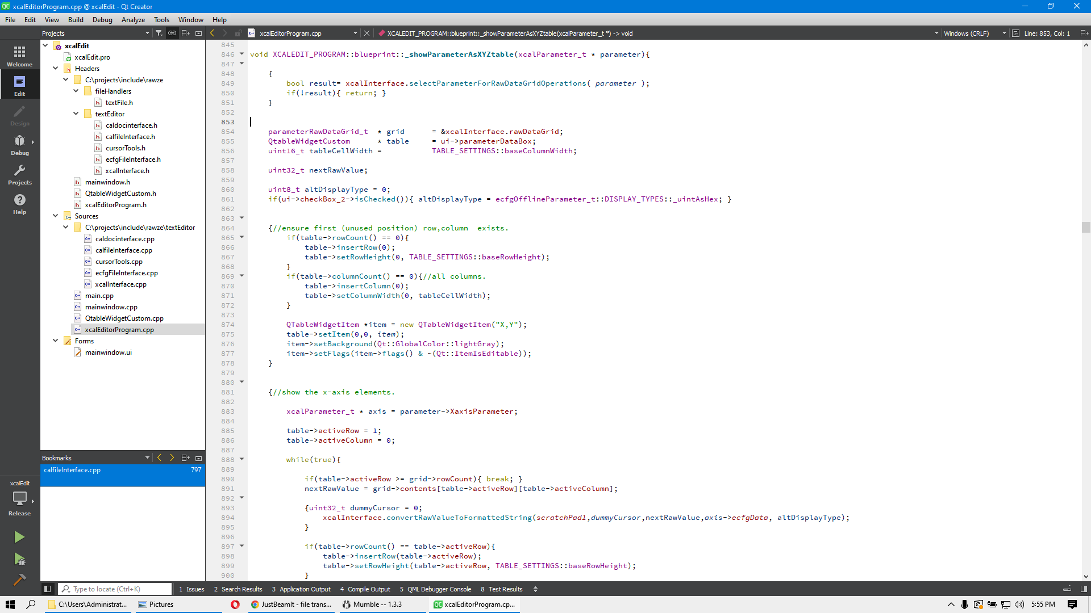Collapse the Sources folder
The image size is (1091, 613).
coord(56,216)
